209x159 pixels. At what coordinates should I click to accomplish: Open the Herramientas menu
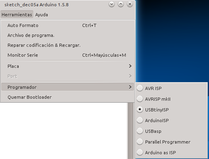click(17, 15)
